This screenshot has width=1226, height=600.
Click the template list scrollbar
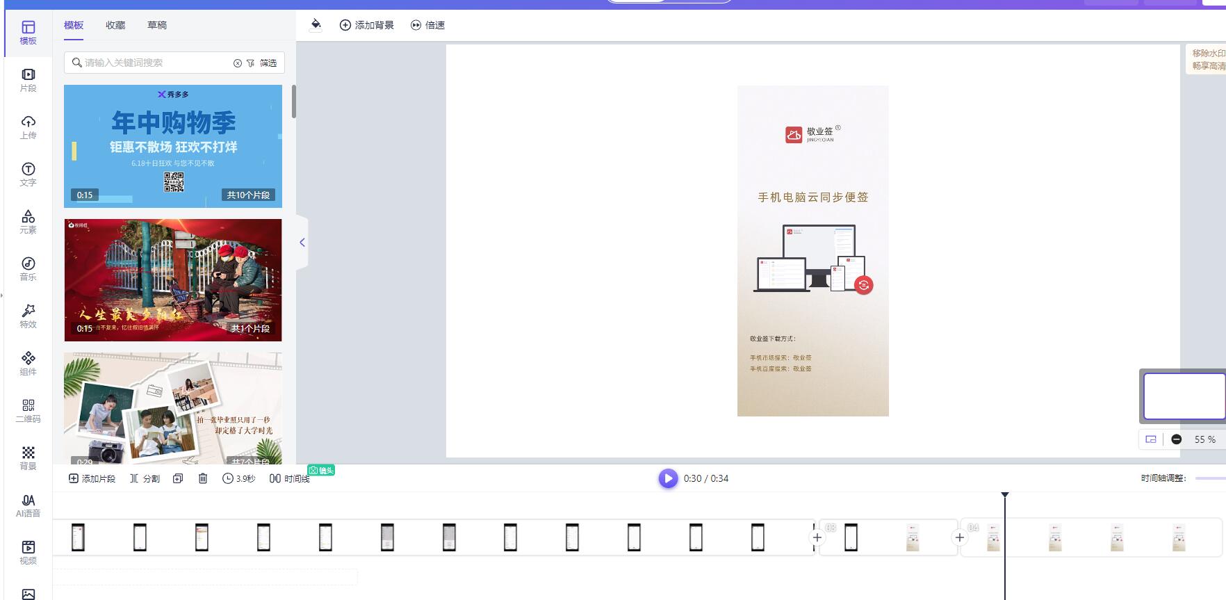click(294, 102)
